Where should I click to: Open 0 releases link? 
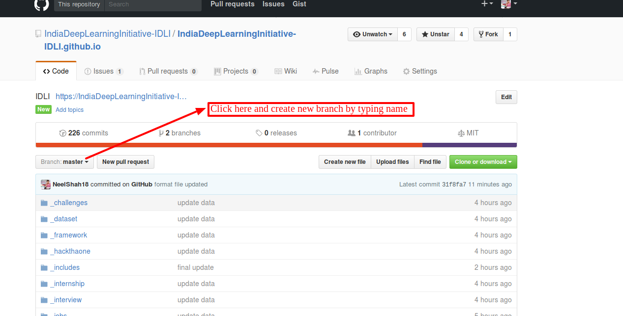276,133
